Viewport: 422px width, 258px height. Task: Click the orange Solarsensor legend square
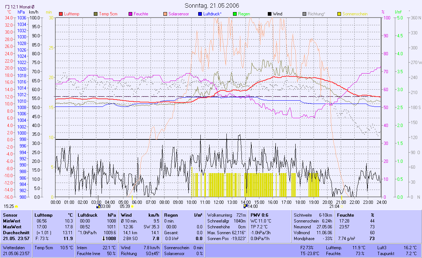(x=165, y=14)
